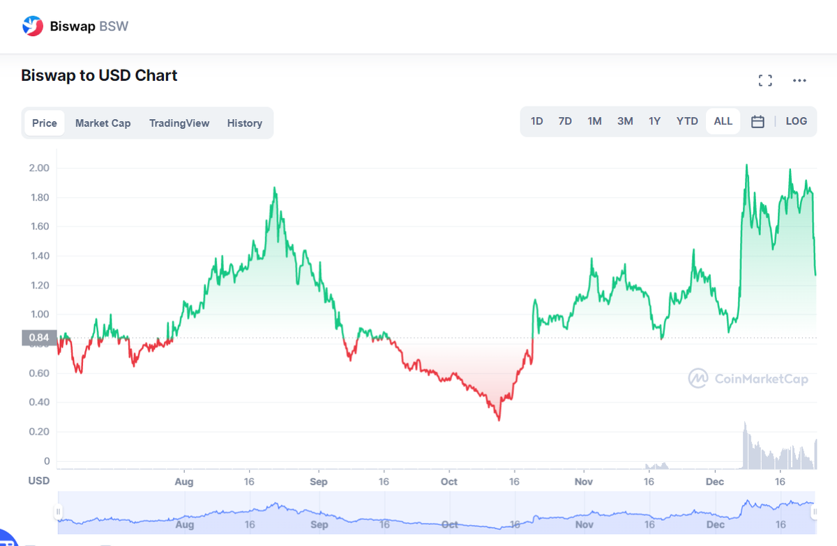
Task: Click the mini navigator chart line
Action: pyautogui.click(x=436, y=515)
